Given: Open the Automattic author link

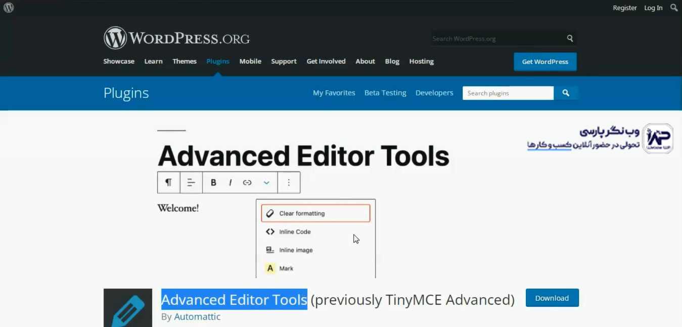Looking at the screenshot, I should (197, 316).
